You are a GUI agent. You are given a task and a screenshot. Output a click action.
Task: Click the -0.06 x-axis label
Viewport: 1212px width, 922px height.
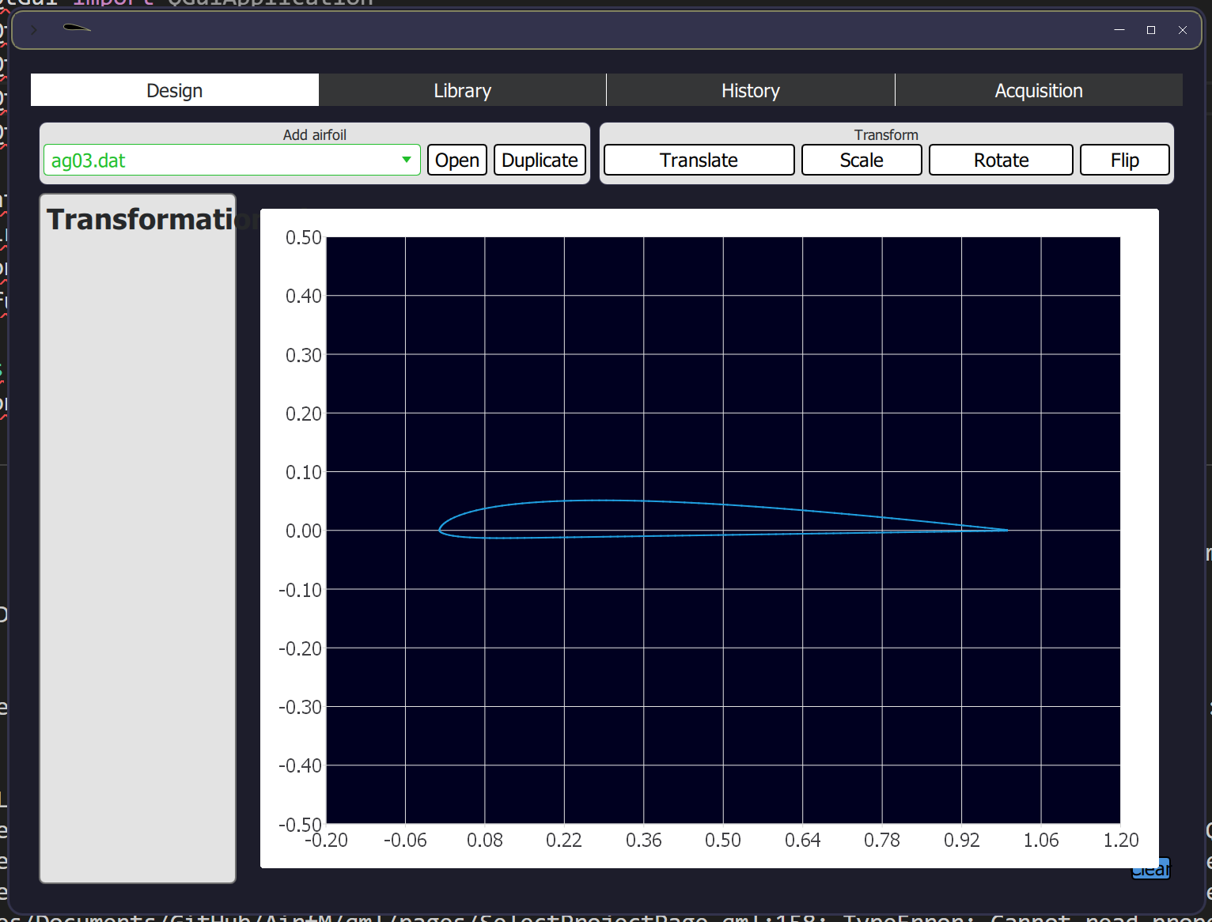click(405, 840)
